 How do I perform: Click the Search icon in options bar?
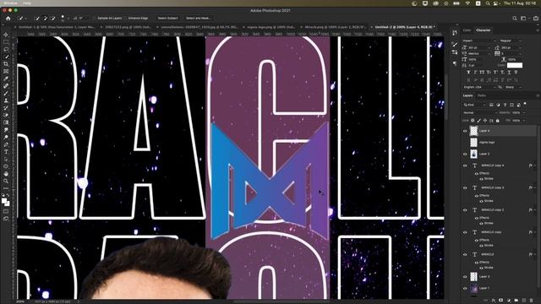[x=515, y=19]
